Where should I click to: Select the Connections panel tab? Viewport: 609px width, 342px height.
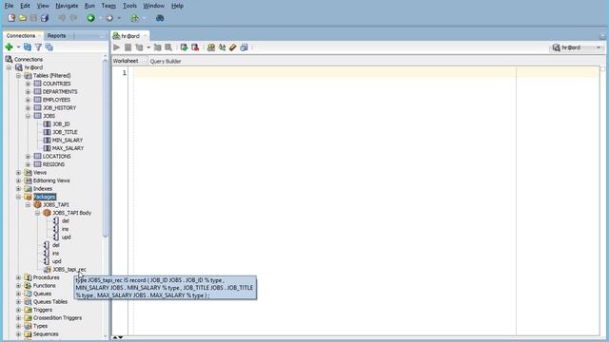[x=21, y=36]
